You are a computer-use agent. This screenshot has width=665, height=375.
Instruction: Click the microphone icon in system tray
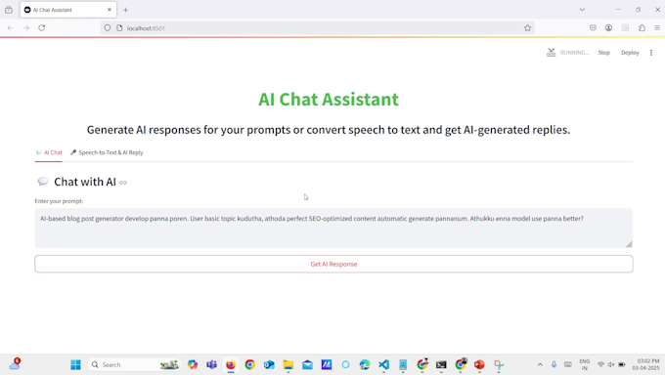click(x=554, y=364)
